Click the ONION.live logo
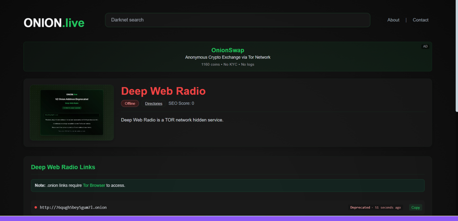The image size is (458, 221). point(54,22)
